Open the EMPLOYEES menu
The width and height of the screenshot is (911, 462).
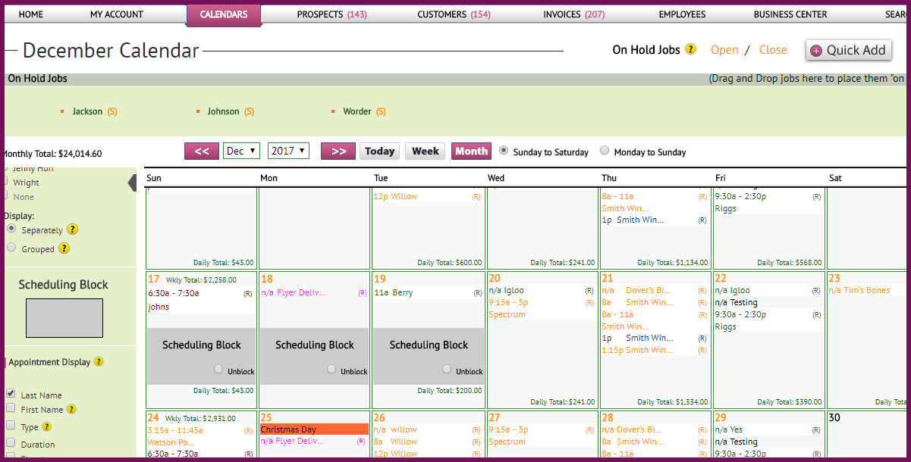point(682,14)
